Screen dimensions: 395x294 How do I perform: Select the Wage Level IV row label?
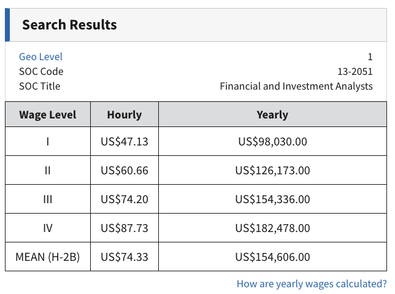click(48, 228)
